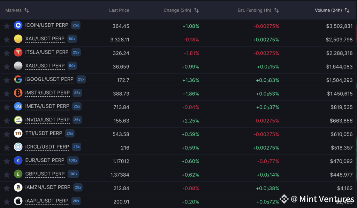
Task: Click 50x badge on XAG row
Action: point(72,66)
